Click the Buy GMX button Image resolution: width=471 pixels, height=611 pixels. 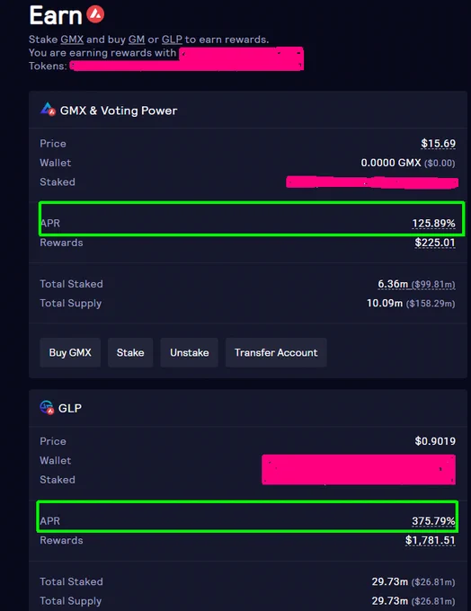coord(70,352)
